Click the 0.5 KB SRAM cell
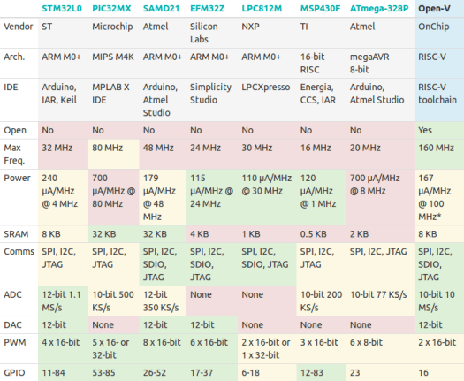 (x=321, y=234)
